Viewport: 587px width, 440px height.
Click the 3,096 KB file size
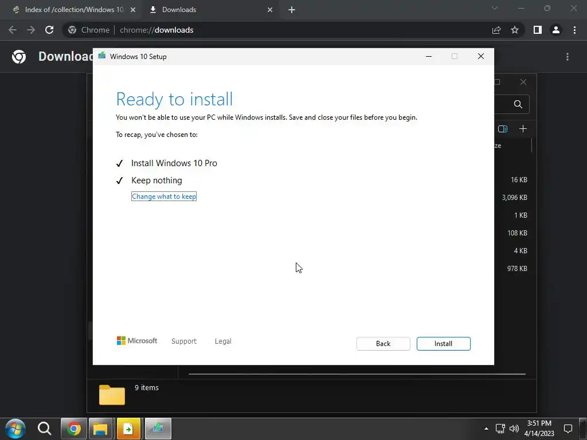tap(514, 198)
